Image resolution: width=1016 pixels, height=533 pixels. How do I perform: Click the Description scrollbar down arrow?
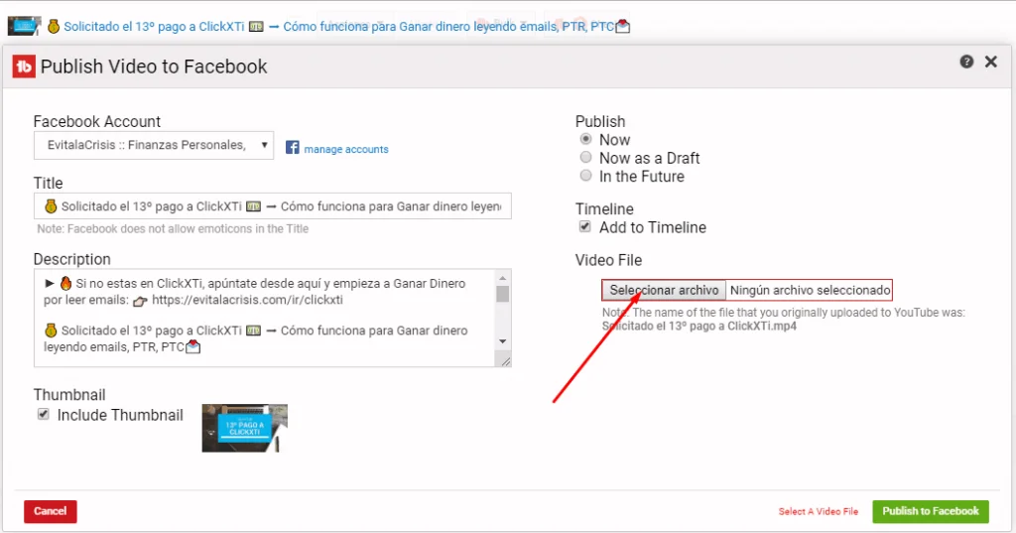[502, 341]
